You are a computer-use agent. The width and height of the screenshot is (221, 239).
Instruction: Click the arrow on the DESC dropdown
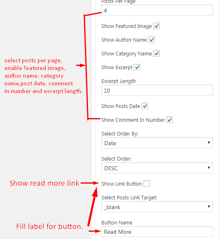pos(209,168)
